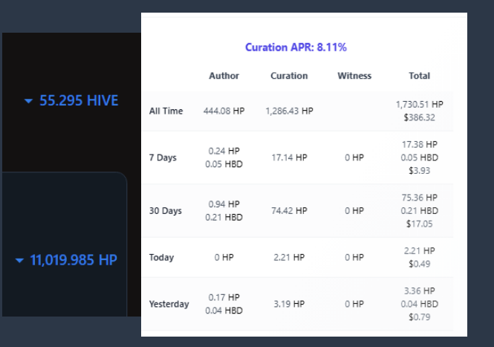Click the 30 Days row label
The image size is (494, 347).
[x=166, y=210]
